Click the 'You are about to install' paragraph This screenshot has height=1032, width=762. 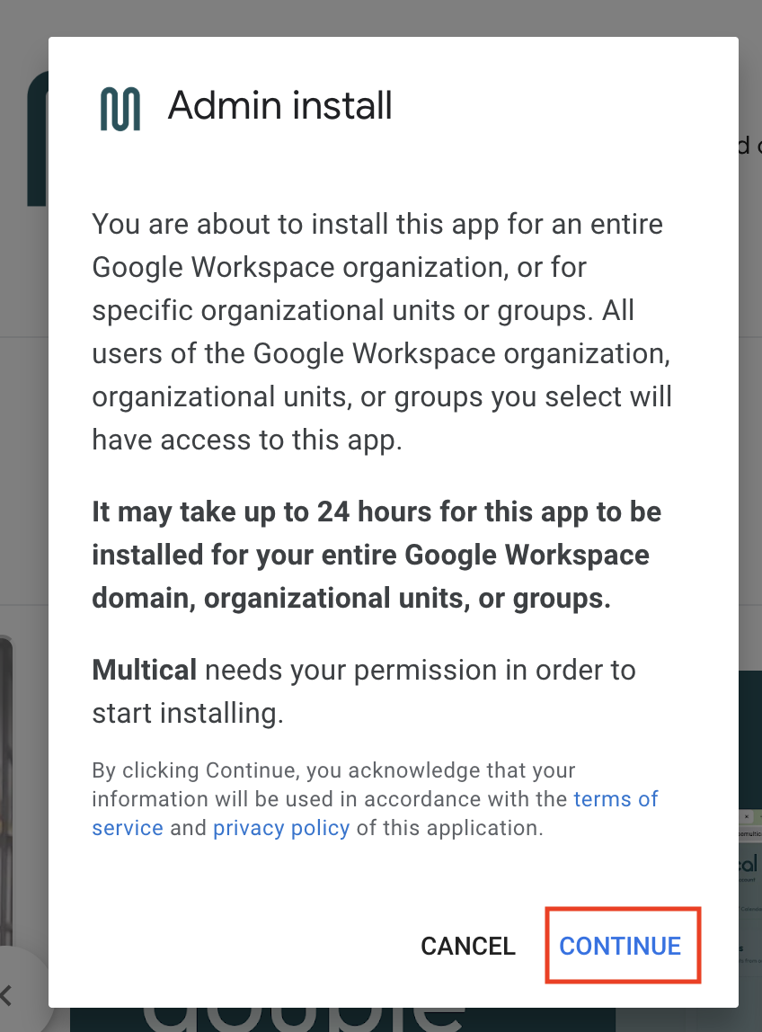[x=382, y=332]
